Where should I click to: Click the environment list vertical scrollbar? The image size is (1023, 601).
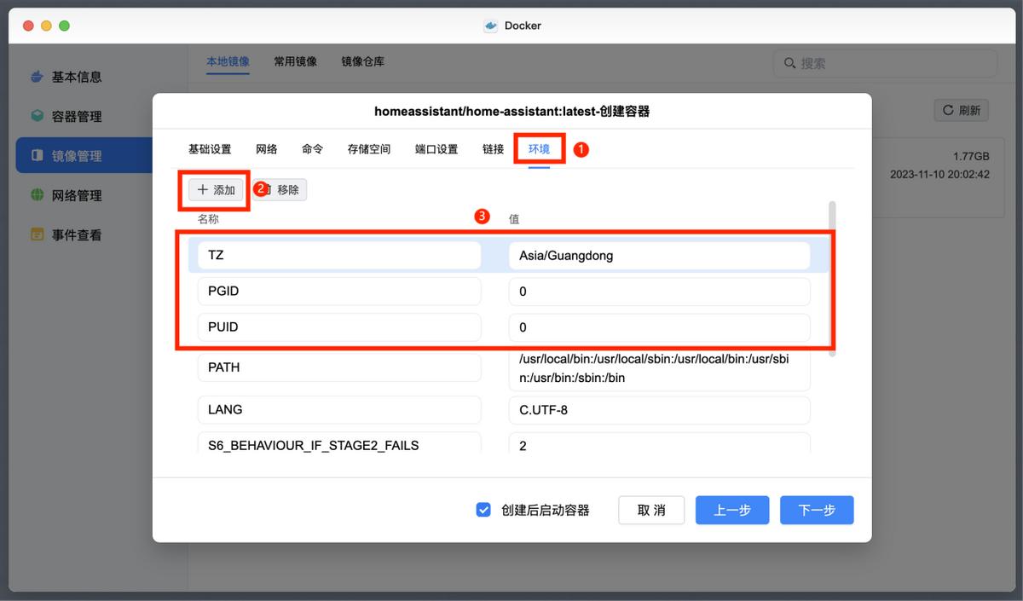pyautogui.click(x=832, y=277)
